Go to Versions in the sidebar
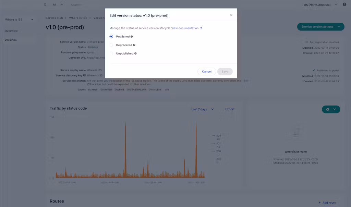Viewport: 351px width, 207px height. click(11, 40)
